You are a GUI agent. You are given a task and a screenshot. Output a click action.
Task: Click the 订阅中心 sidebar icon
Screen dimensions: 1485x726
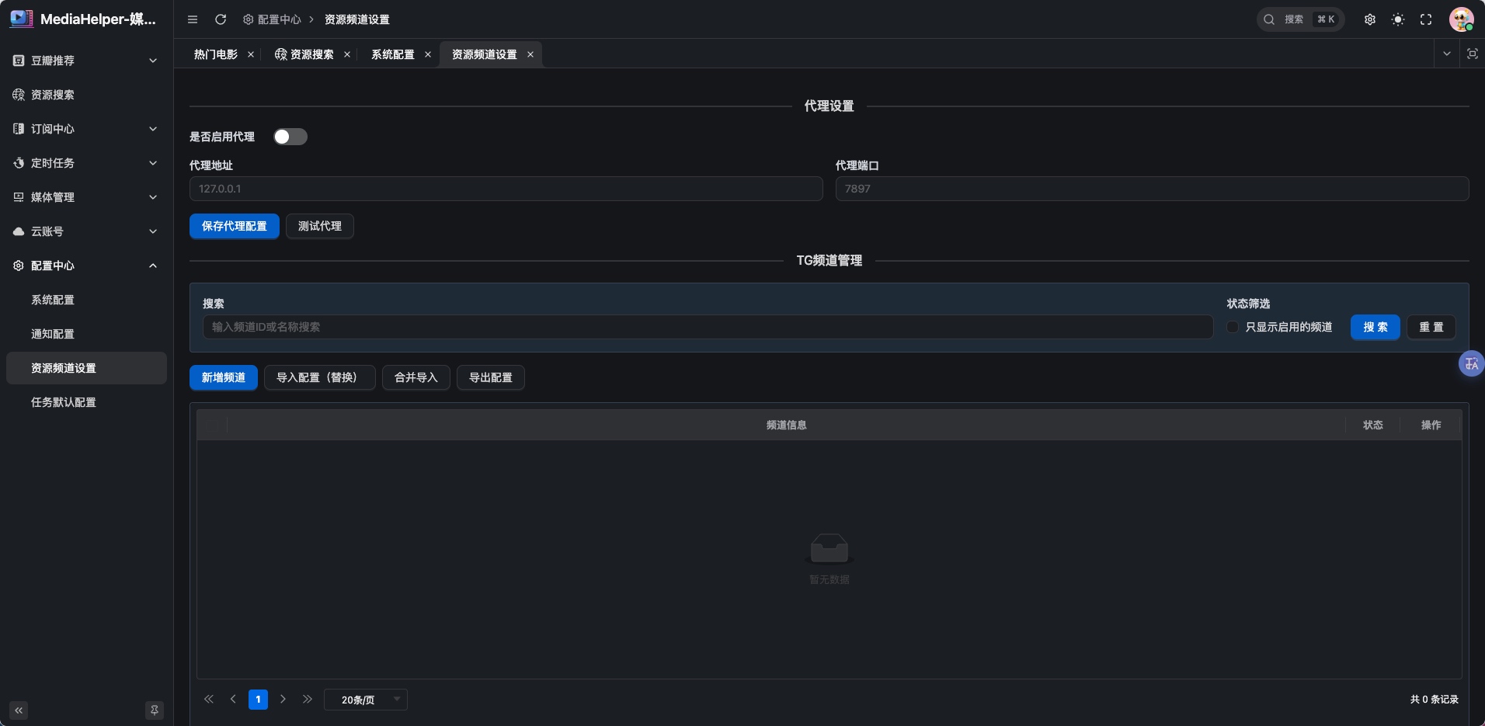[x=19, y=129]
